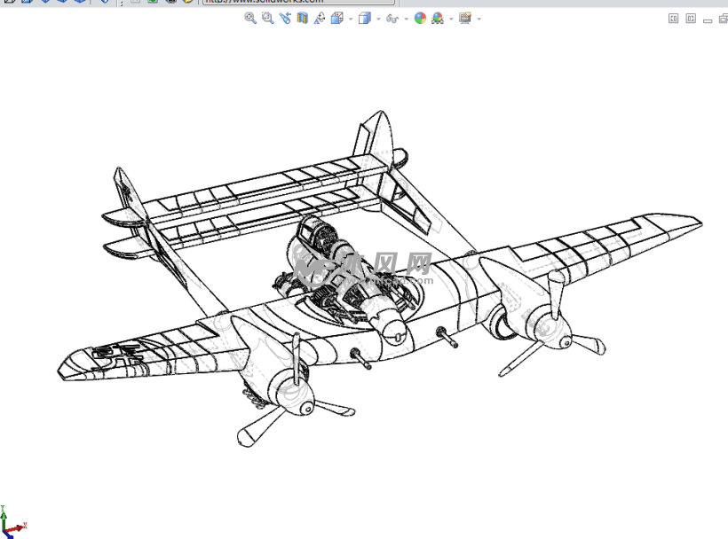728x539 pixels.
Task: Select the right engine propeller hub
Action: tap(566, 342)
